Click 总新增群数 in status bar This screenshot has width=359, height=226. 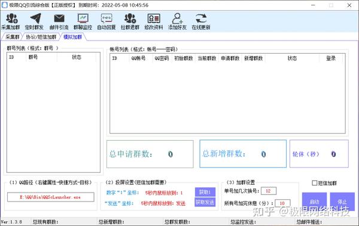pos(111,222)
